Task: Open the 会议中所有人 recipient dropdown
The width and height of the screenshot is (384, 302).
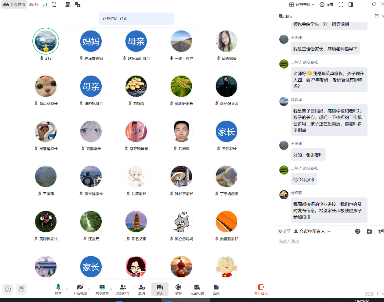Action: (x=312, y=231)
